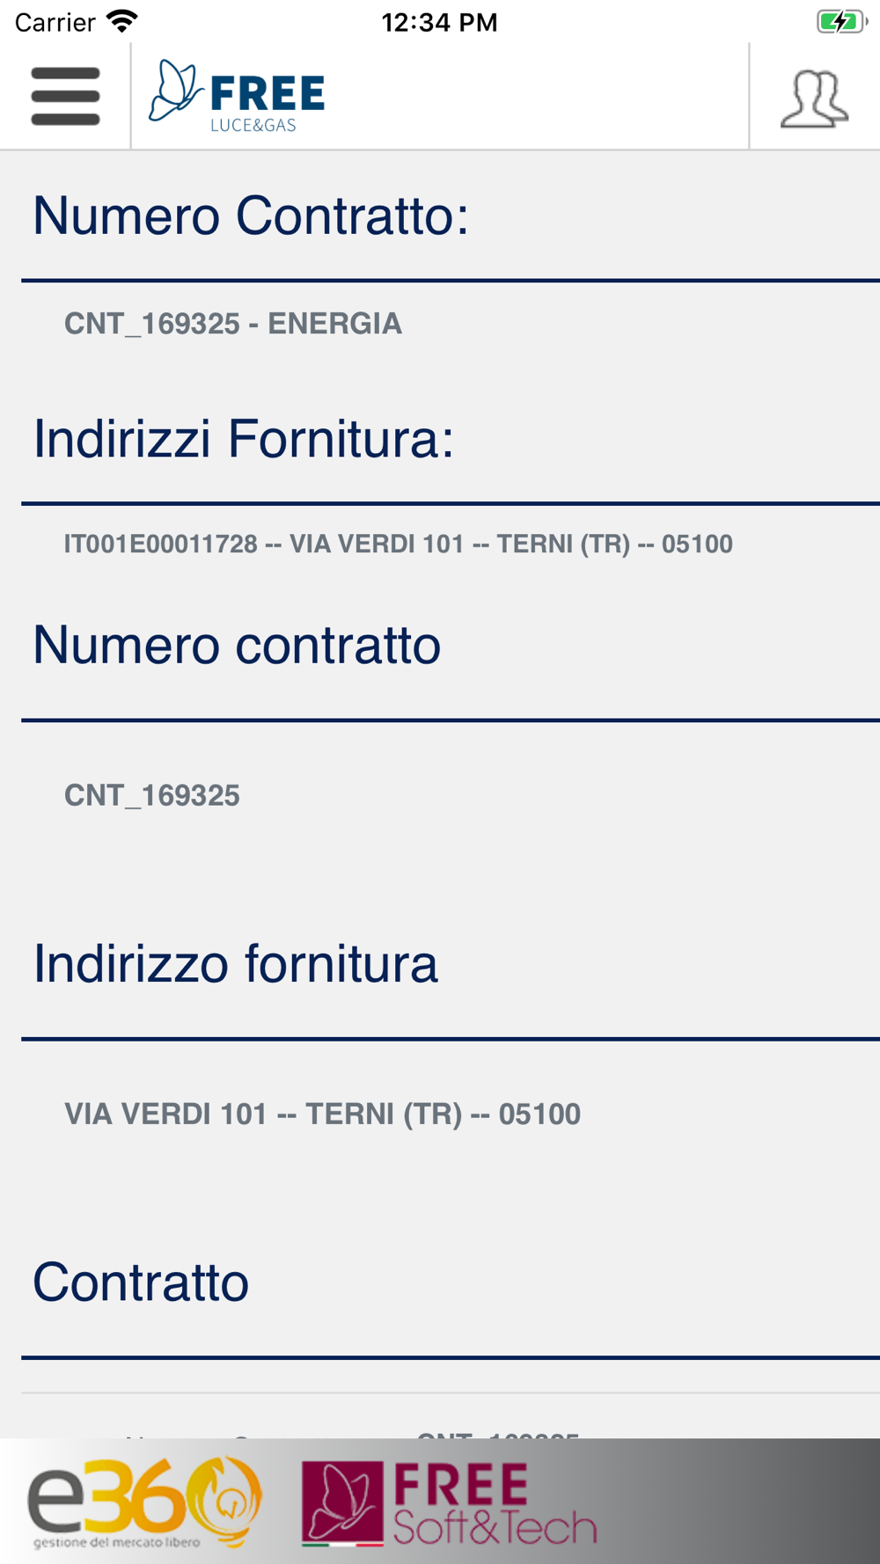Tap the gestione del mercato libero tagline
Viewport: 880px width, 1564px height.
[x=117, y=1542]
